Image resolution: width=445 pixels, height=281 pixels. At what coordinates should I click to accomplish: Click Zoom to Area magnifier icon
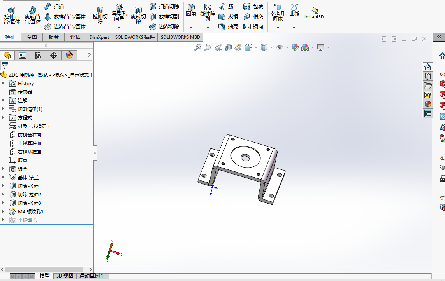(x=208, y=47)
